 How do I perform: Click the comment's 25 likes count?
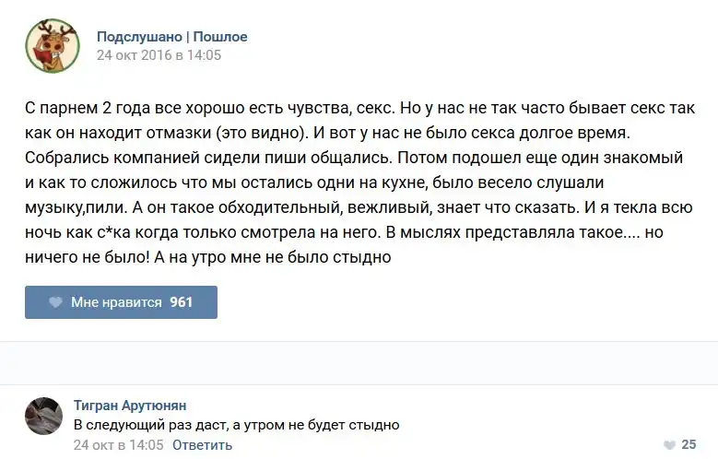(689, 445)
